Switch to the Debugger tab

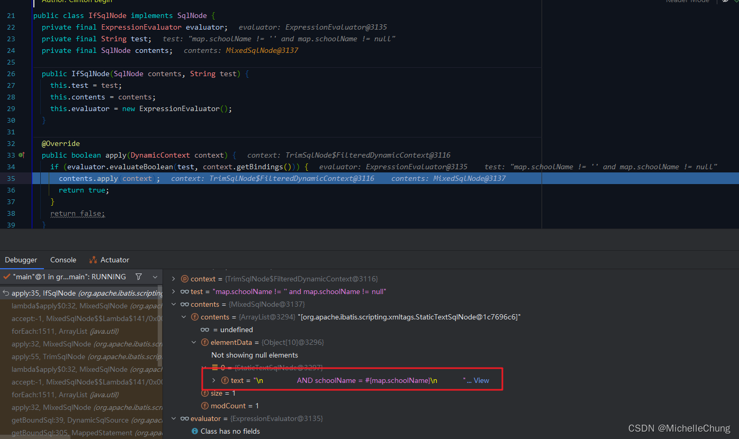pyautogui.click(x=21, y=260)
